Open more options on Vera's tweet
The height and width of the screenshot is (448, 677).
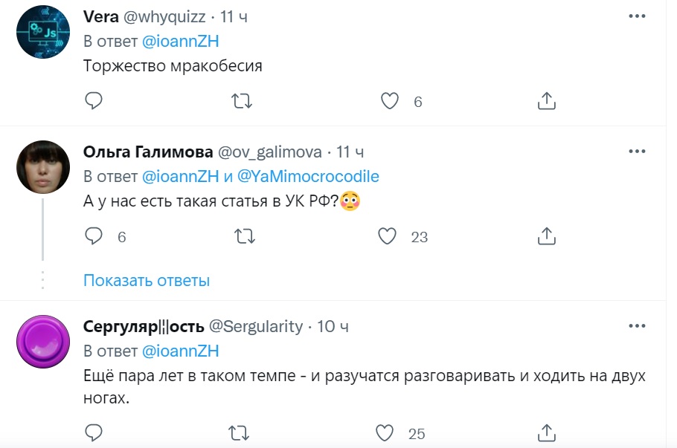(x=637, y=16)
